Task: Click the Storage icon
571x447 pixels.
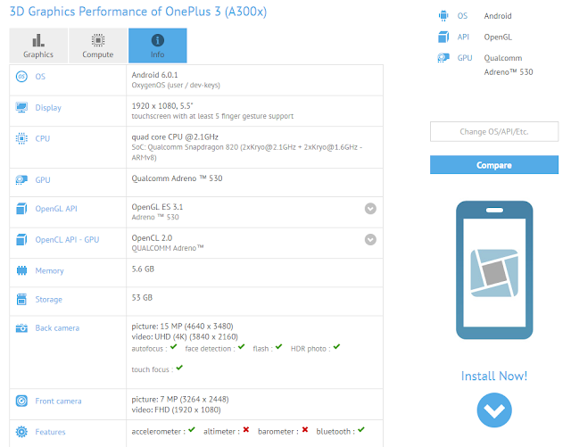Action: pyautogui.click(x=21, y=299)
